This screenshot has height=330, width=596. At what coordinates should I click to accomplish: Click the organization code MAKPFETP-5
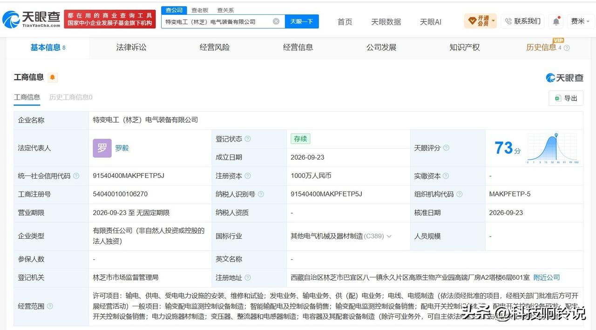[x=510, y=194]
